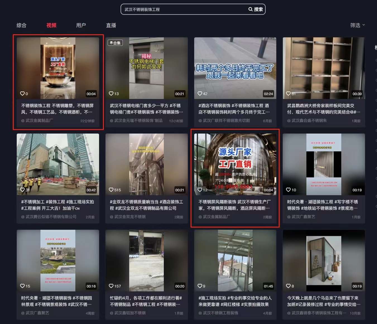Screen dimensions: 377x324
Task: Like the elevator door frame video with 13 likes
Action: coord(111,94)
